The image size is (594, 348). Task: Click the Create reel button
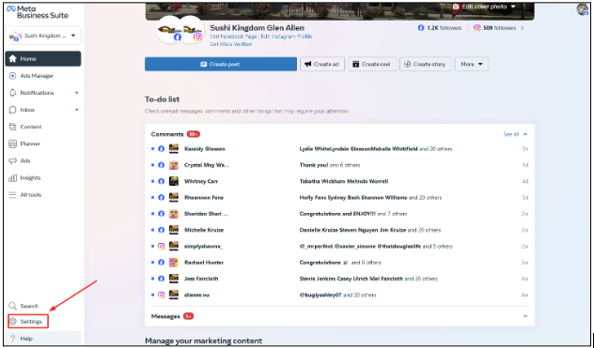[372, 64]
